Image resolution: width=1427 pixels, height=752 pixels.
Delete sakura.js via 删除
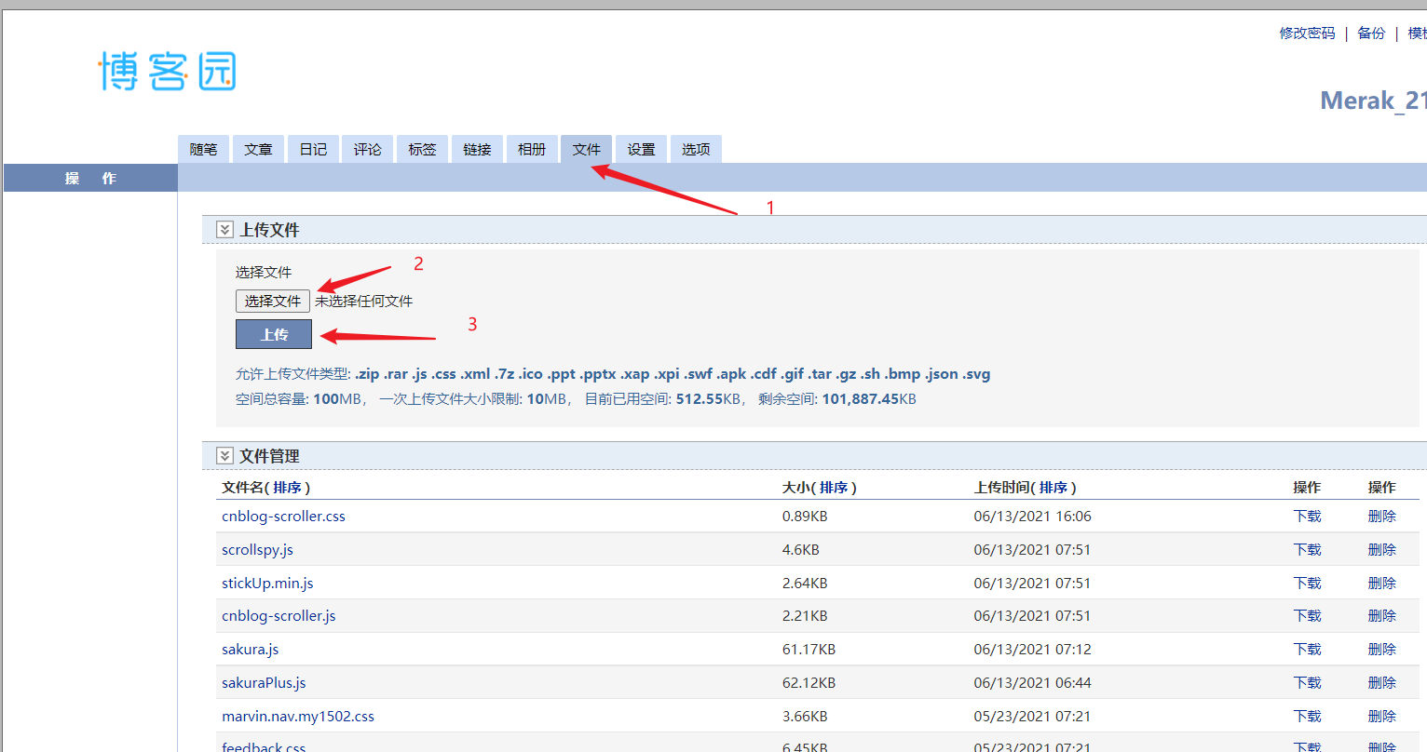coord(1381,649)
